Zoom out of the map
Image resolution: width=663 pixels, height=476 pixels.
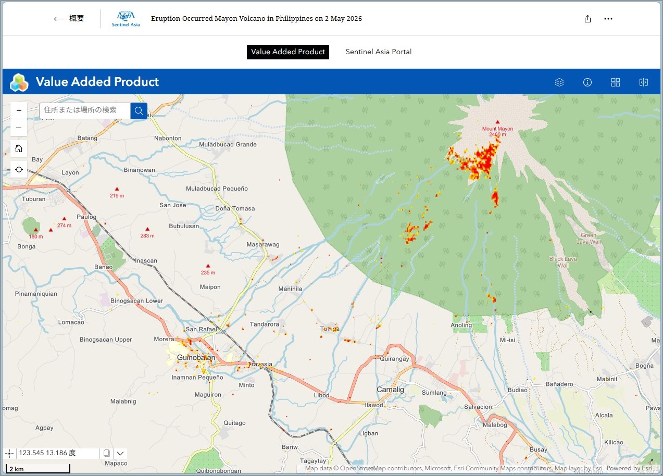click(x=19, y=128)
